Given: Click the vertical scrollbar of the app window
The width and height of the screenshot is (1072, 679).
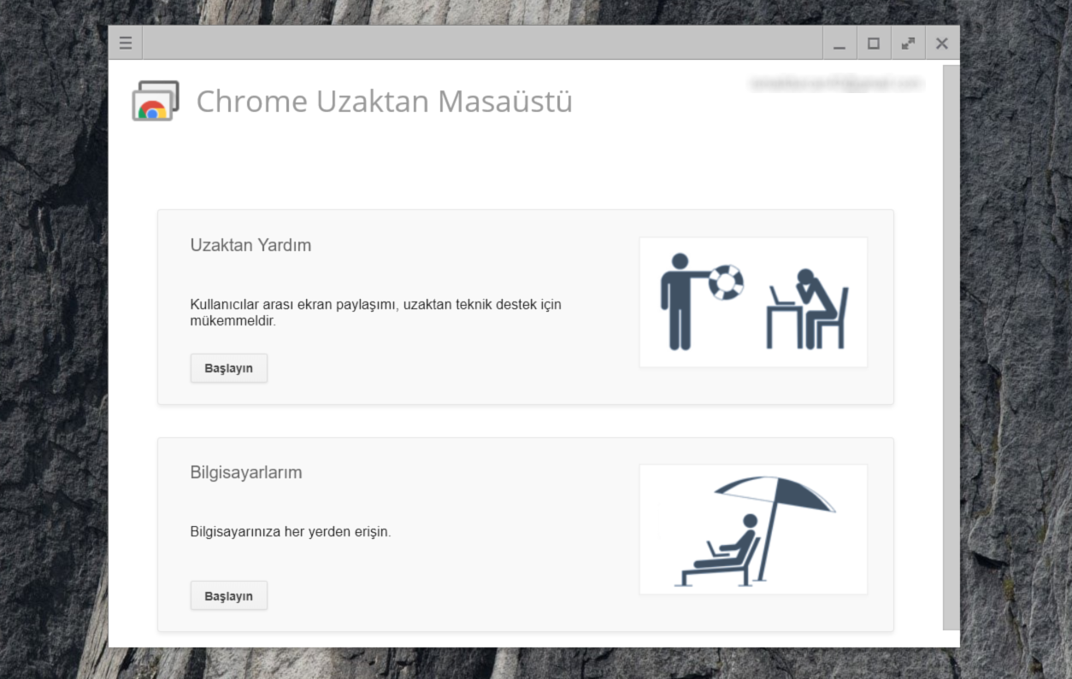Looking at the screenshot, I should pos(951,347).
